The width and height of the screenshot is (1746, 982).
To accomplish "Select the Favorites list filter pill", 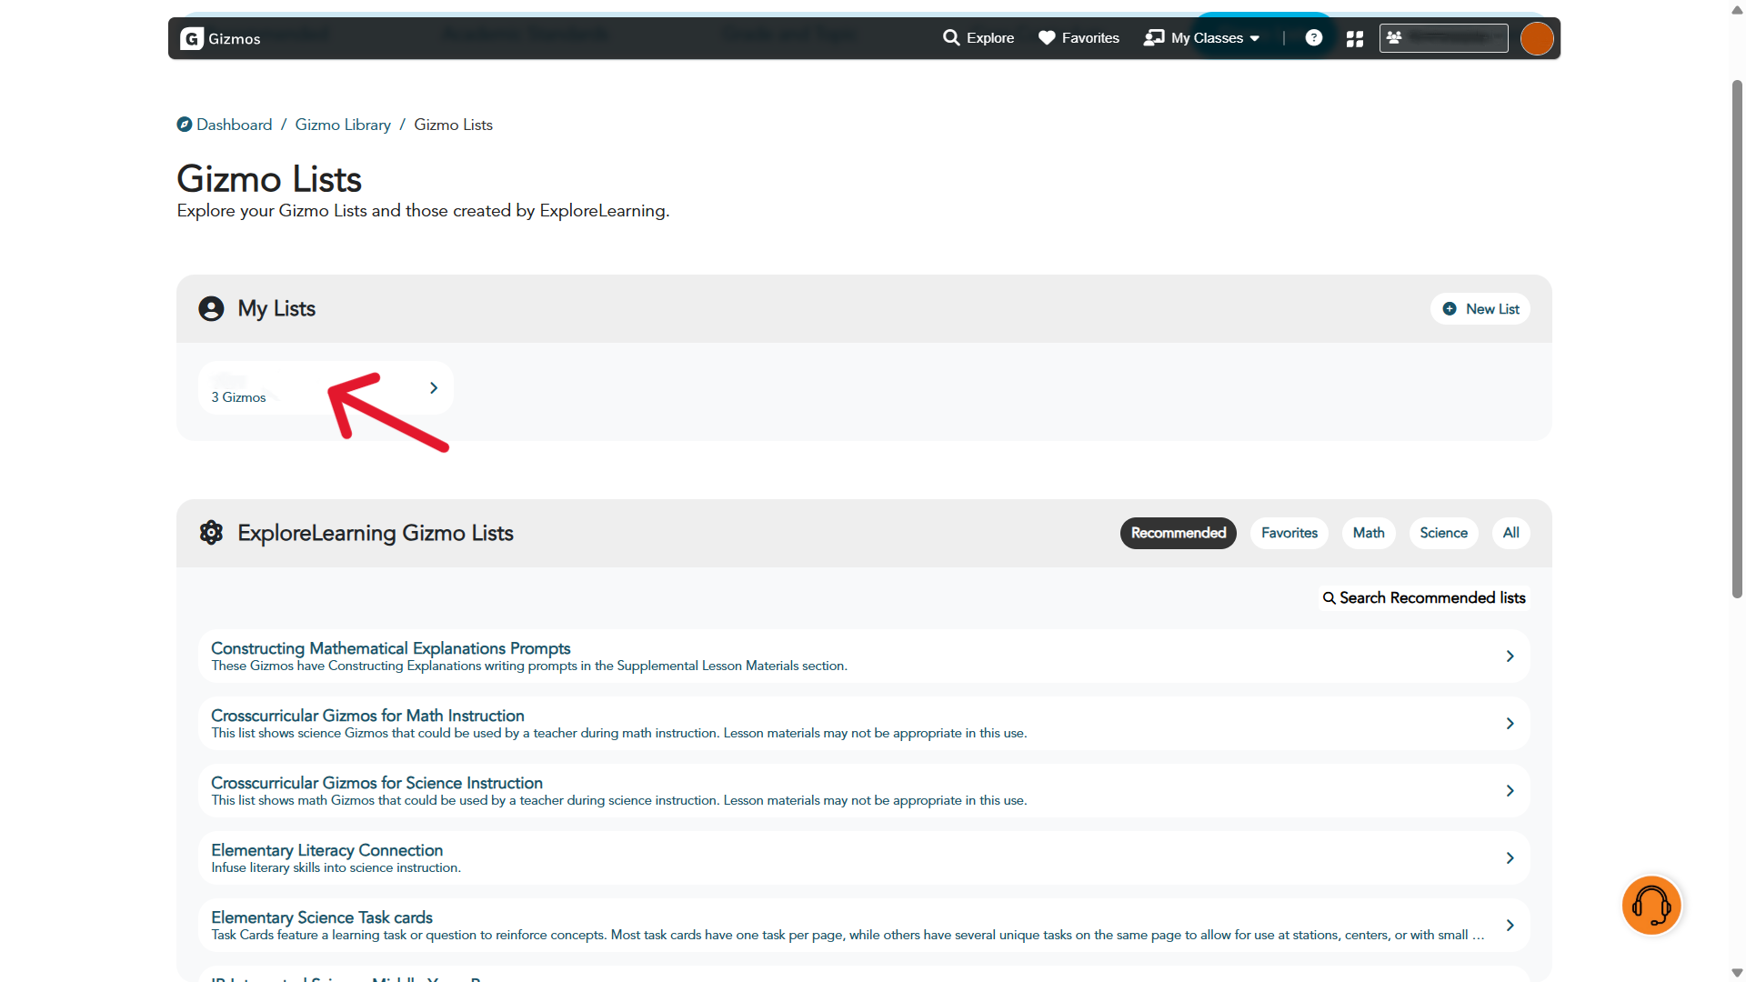I will click(1289, 533).
